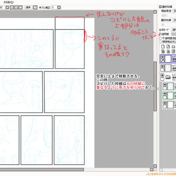Viewport: 176px width, 176px height.
Task: Tick link box of green-highlighted layer
Action: point(165,97)
